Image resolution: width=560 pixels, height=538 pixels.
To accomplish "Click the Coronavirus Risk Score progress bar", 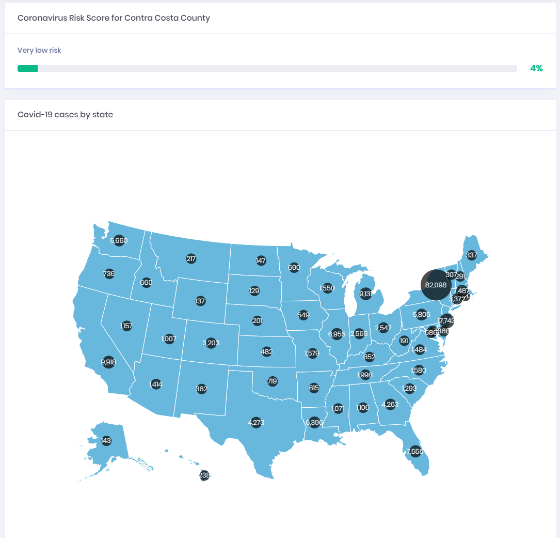I will [x=267, y=68].
